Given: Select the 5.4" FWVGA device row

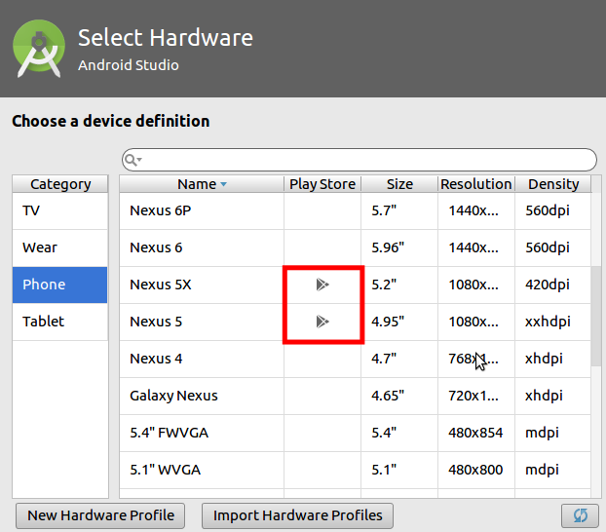Looking at the screenshot, I should point(356,433).
